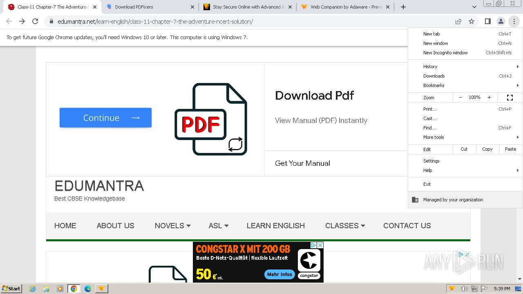Expand the History submenu
The image size is (523, 294).
pos(465,67)
